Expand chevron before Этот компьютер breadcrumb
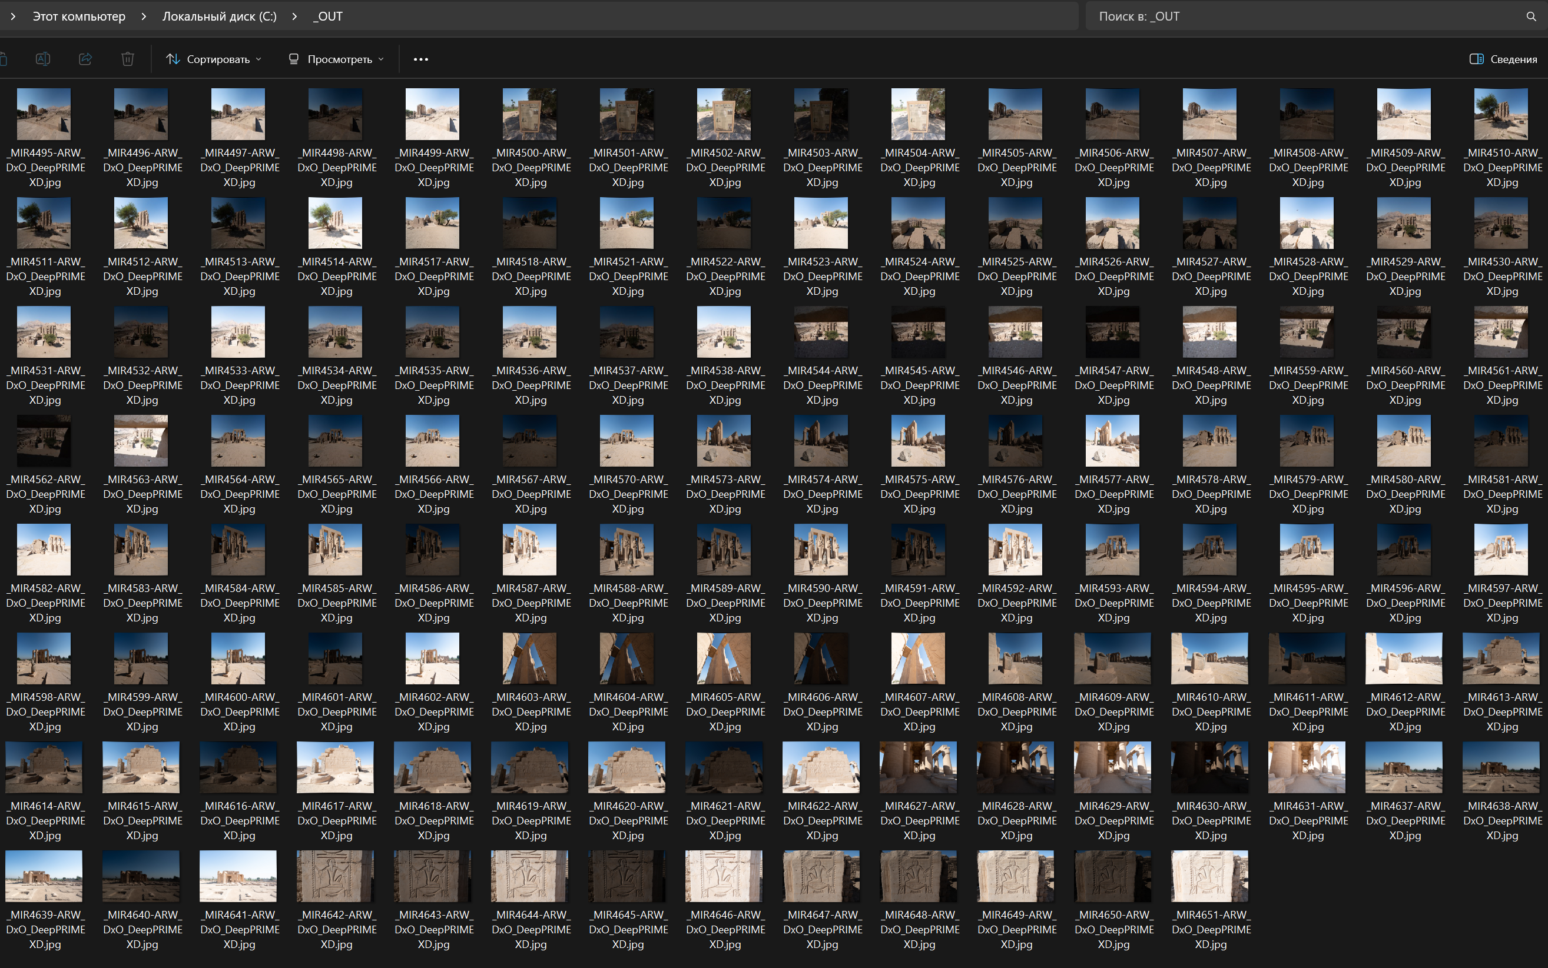1548x968 pixels. click(13, 16)
